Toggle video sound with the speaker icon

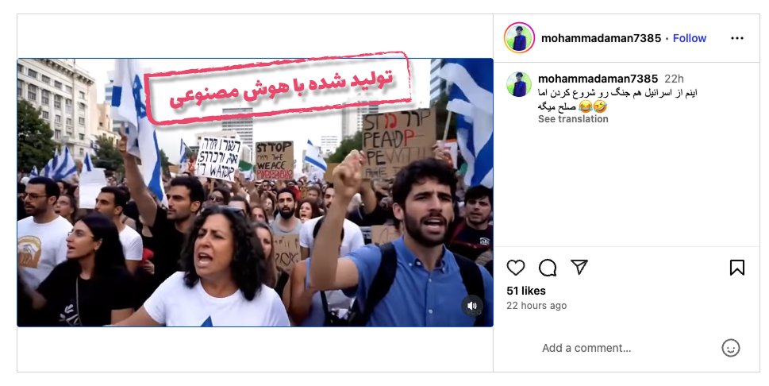[x=472, y=306]
